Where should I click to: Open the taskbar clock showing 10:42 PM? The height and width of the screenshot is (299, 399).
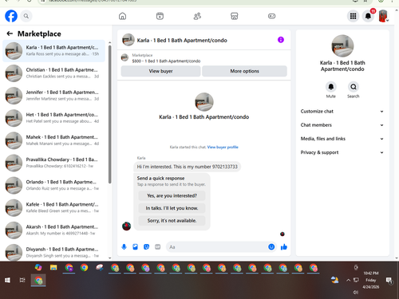click(371, 280)
